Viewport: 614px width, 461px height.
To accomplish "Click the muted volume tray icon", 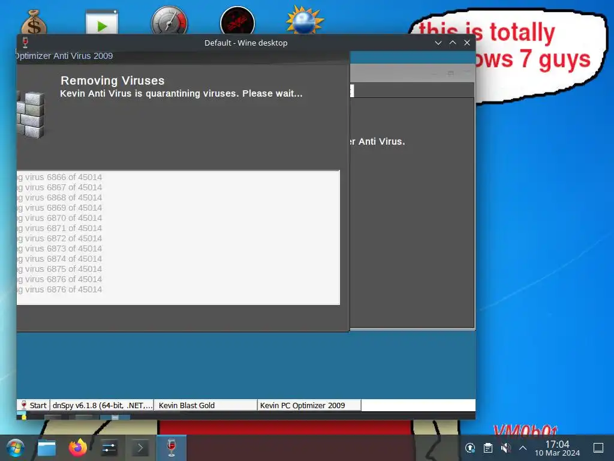I will 505,448.
